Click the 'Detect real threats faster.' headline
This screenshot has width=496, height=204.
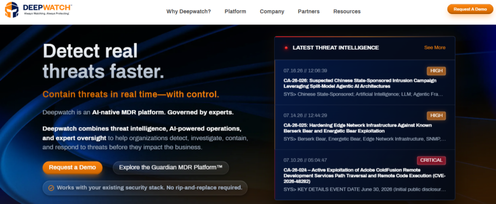104,61
